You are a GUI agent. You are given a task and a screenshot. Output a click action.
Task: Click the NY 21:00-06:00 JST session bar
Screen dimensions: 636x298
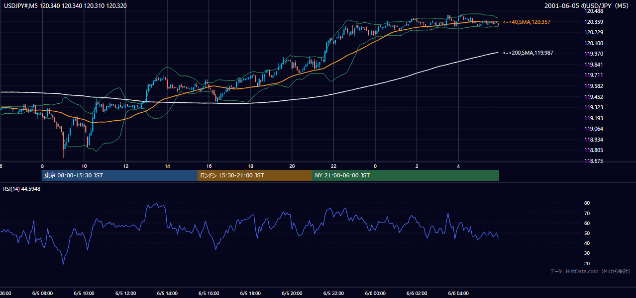[406, 175]
